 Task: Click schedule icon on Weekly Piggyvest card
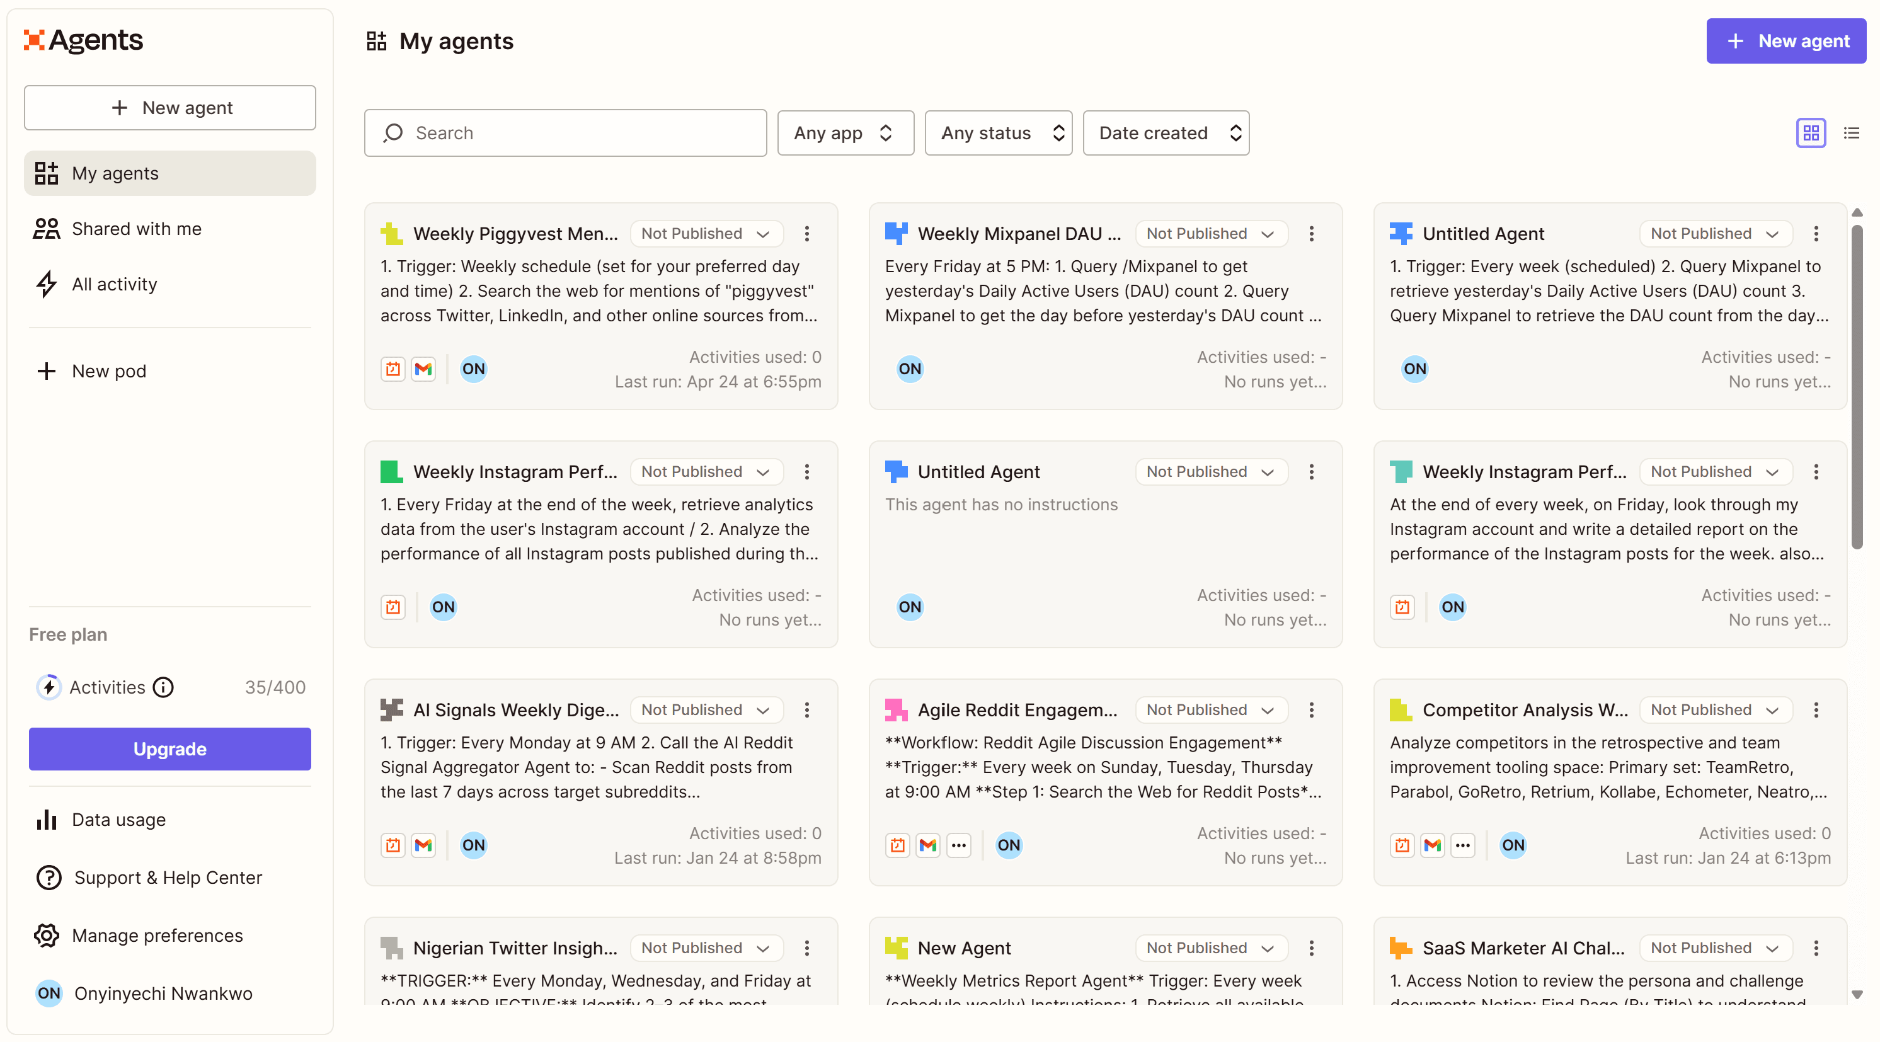[393, 369]
